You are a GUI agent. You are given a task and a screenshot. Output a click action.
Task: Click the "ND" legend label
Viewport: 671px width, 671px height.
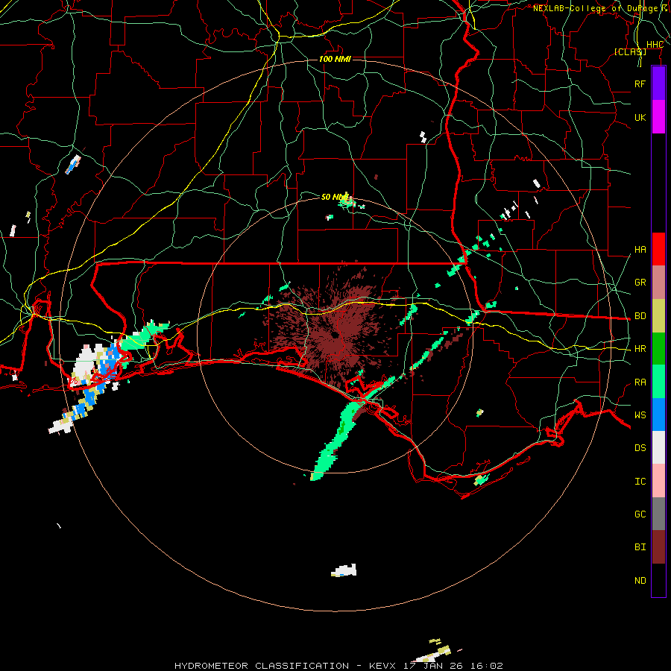[640, 581]
